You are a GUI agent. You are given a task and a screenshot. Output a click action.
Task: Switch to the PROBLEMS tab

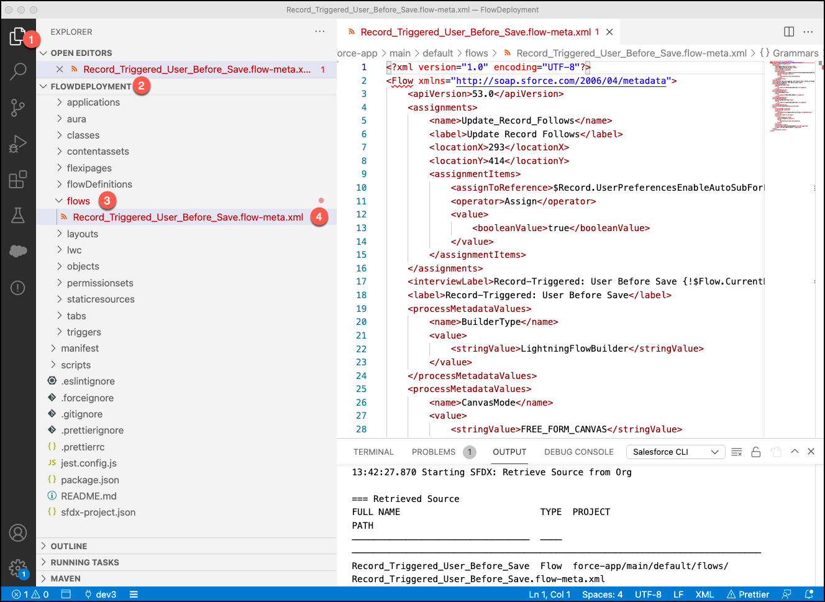pyautogui.click(x=434, y=452)
